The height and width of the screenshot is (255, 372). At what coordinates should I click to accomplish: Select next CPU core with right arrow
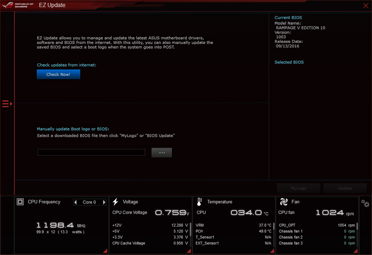pyautogui.click(x=104, y=202)
